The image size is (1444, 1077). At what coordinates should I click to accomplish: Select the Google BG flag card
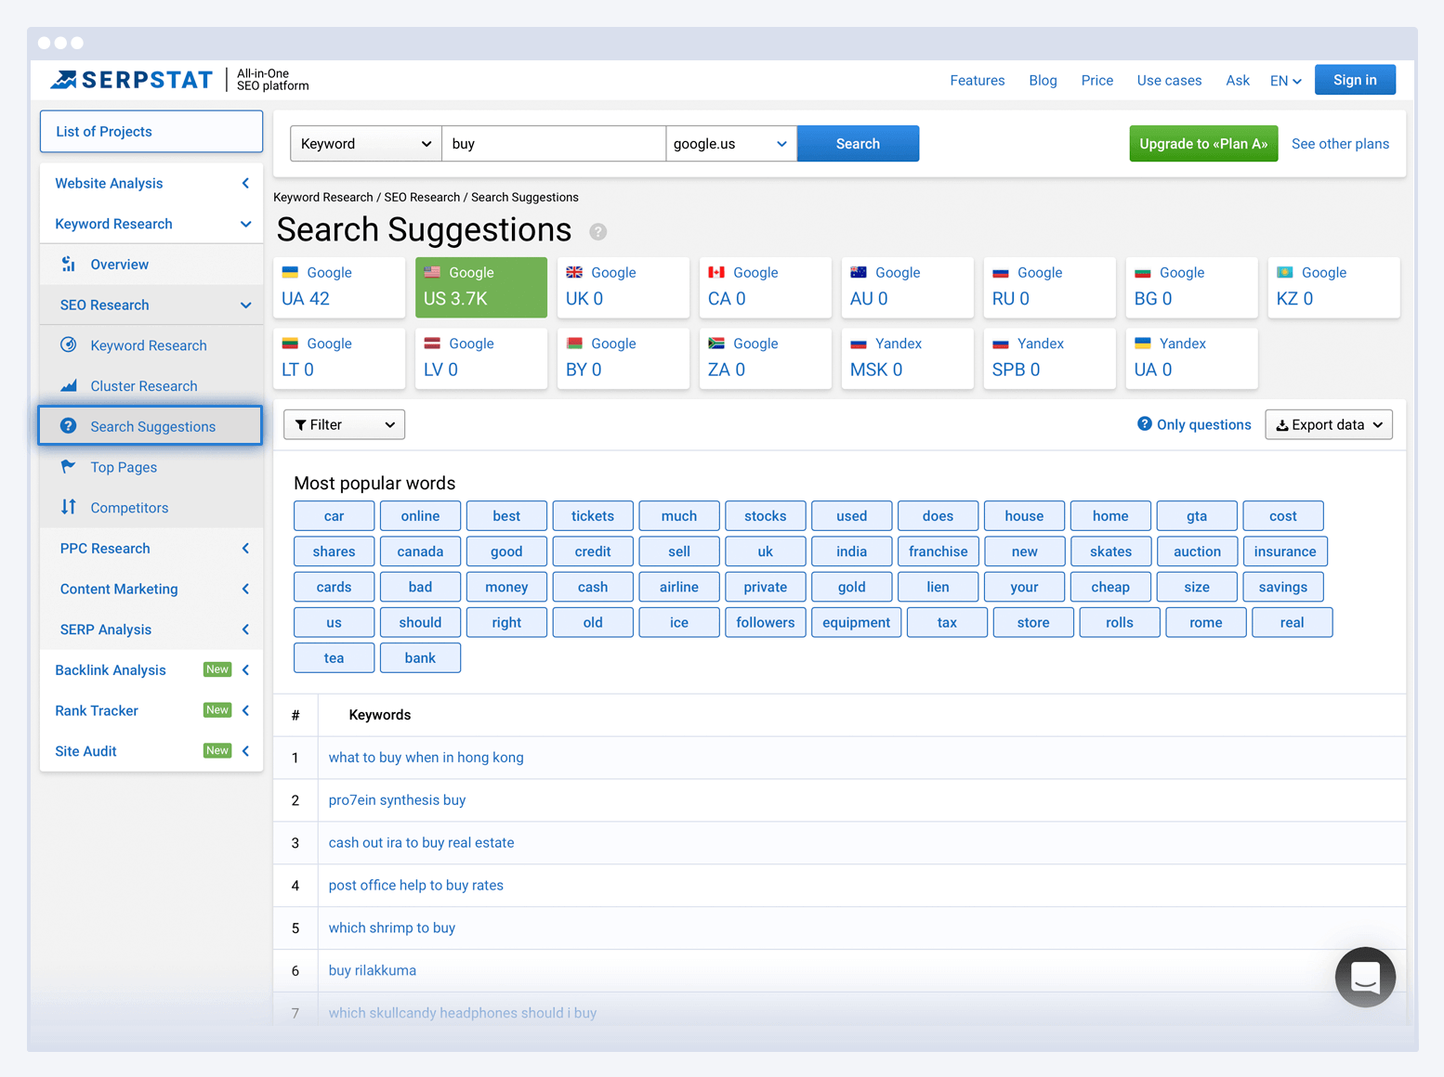click(x=1192, y=287)
